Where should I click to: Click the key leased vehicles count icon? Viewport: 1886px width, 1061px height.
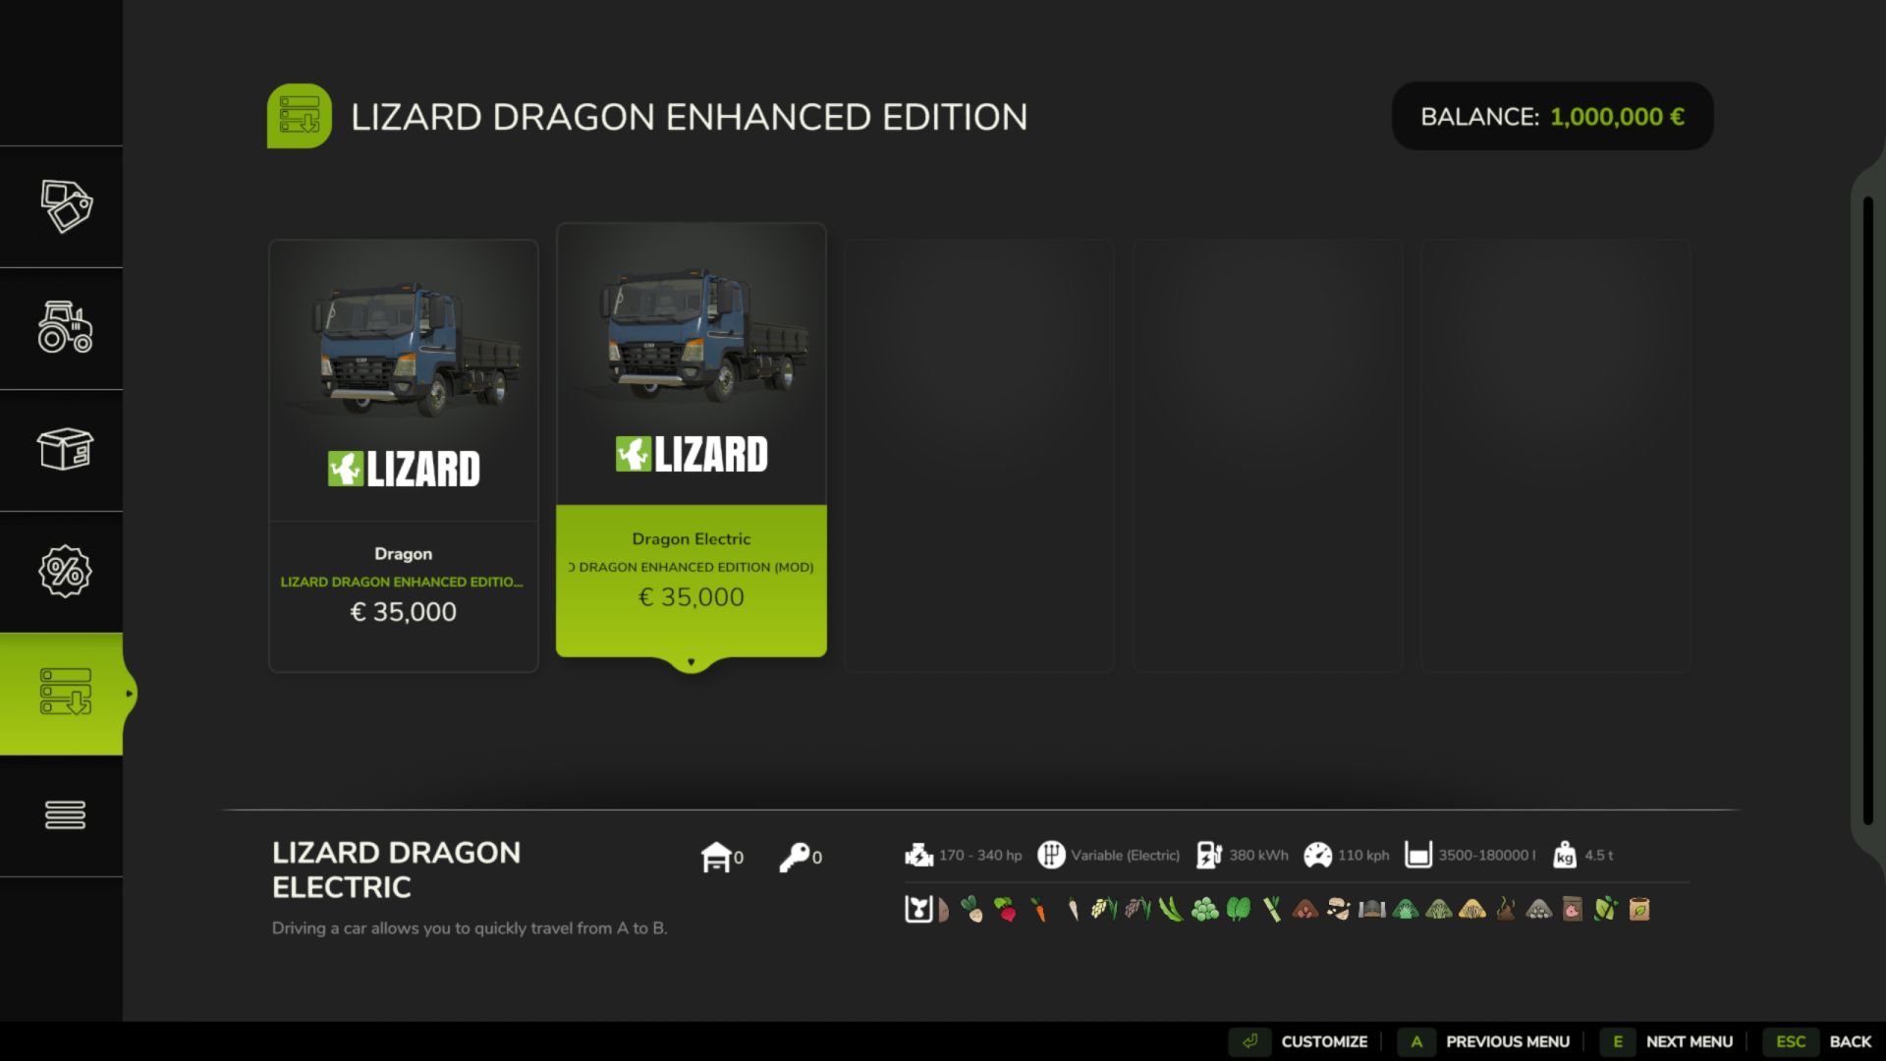[x=795, y=857]
